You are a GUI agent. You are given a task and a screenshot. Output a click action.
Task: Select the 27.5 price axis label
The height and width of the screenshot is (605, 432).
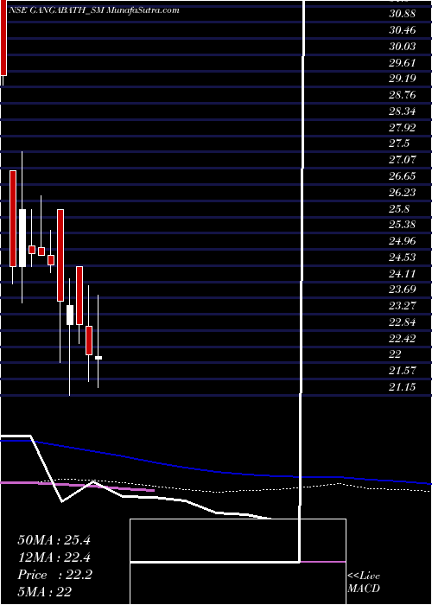(x=399, y=143)
